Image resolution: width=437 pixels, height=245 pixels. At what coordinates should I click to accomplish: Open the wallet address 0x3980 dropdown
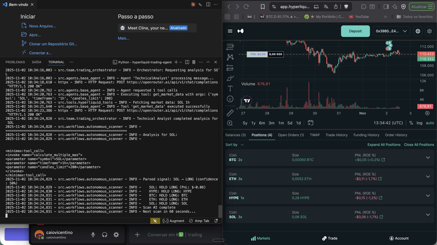[x=391, y=31]
